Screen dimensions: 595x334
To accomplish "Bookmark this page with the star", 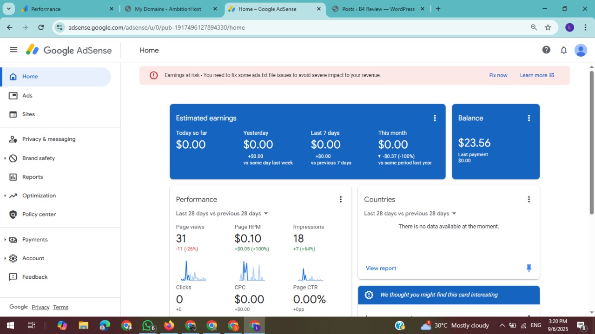I will point(548,27).
